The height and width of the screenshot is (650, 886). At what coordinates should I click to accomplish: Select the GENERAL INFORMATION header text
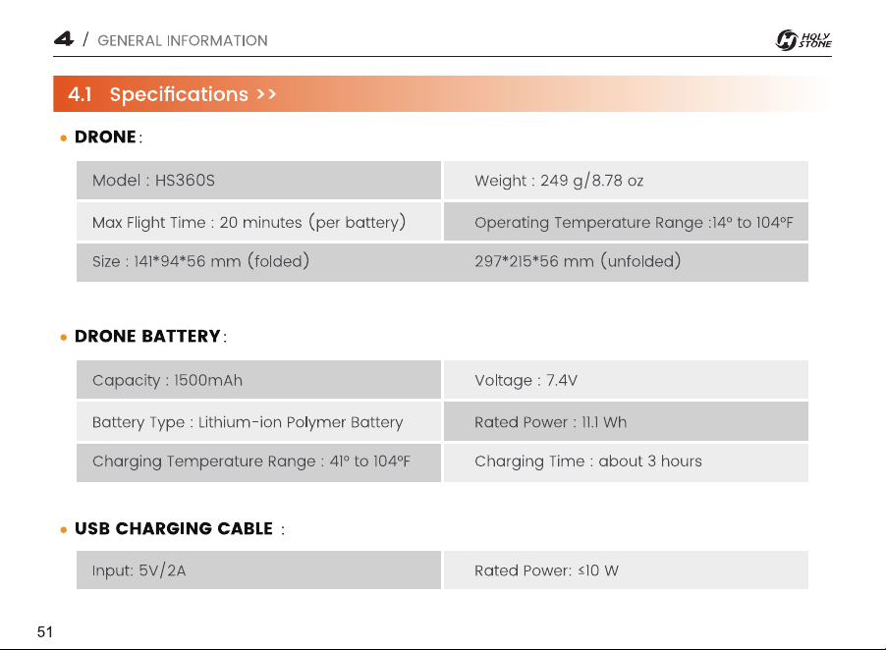[183, 40]
